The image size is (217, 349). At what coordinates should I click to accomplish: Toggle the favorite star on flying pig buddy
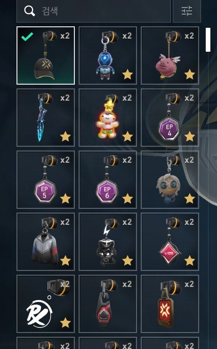point(190,74)
